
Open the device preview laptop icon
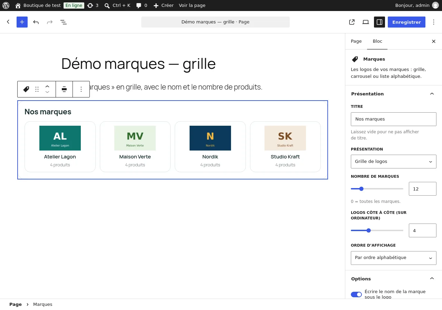pyautogui.click(x=366, y=22)
